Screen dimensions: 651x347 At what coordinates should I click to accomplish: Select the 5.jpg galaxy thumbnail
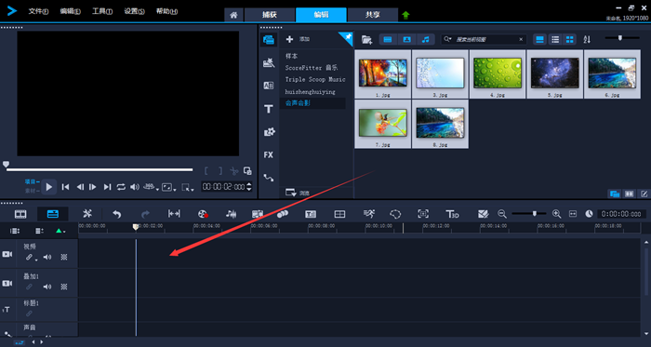(555, 74)
